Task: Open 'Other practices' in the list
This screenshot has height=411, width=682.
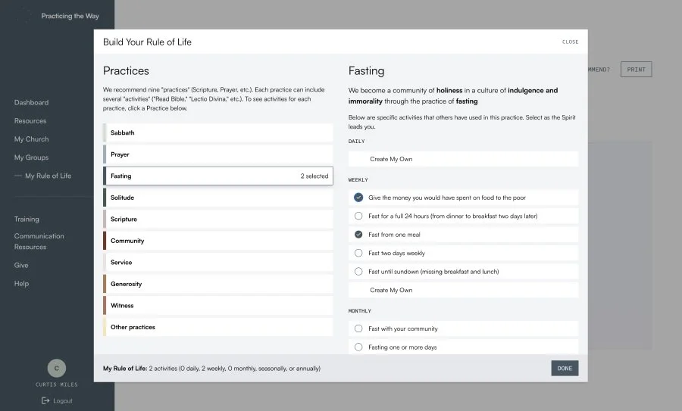Action: click(218, 327)
